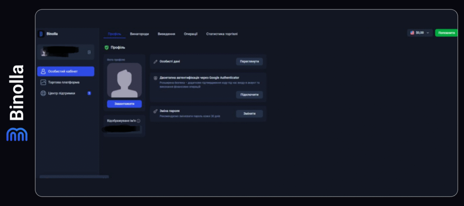Image resolution: width=464 pixels, height=206 pixels.
Task: Open Особистий кабінет in the sidebar
Action: 66,71
